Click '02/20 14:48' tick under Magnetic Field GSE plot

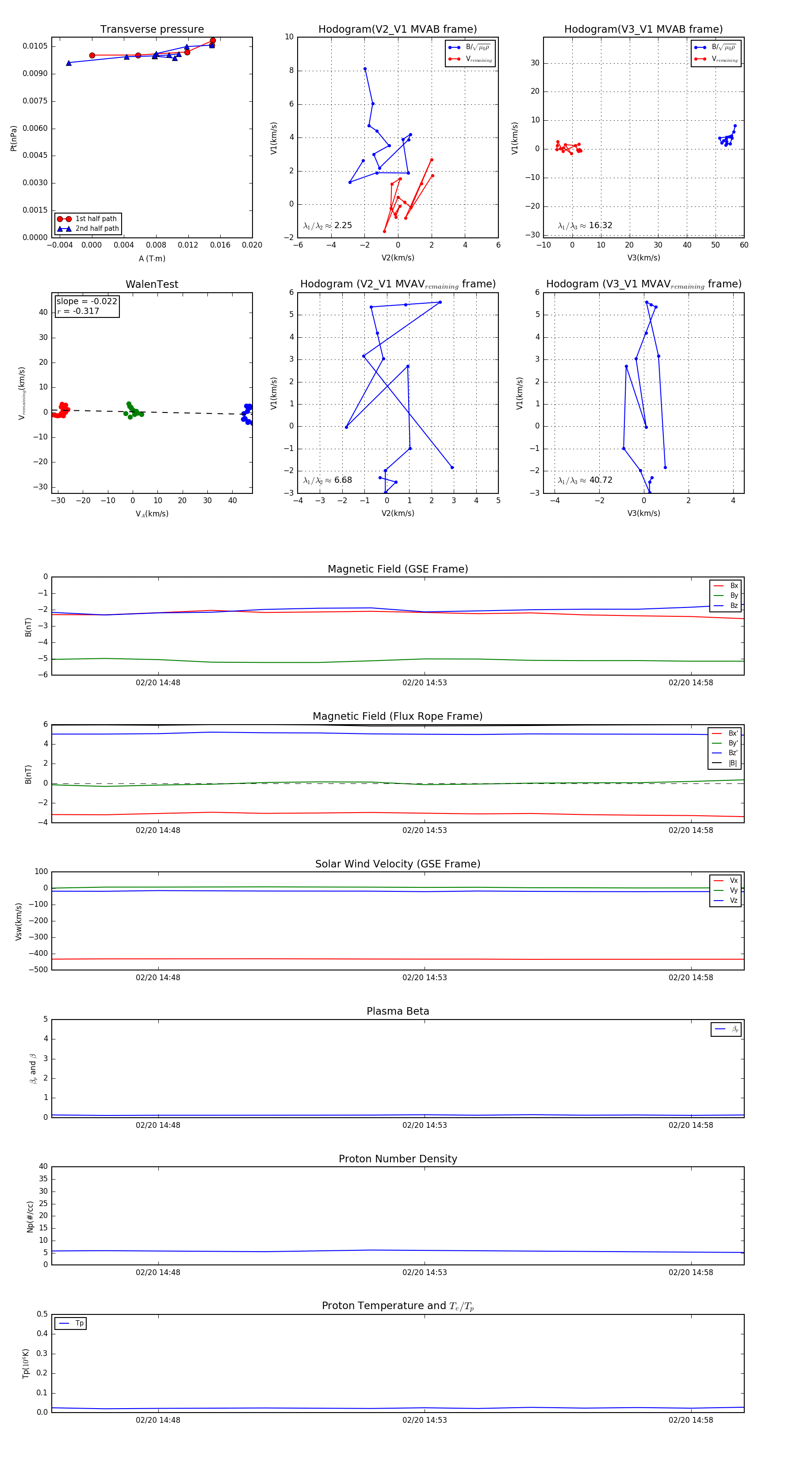tap(158, 683)
